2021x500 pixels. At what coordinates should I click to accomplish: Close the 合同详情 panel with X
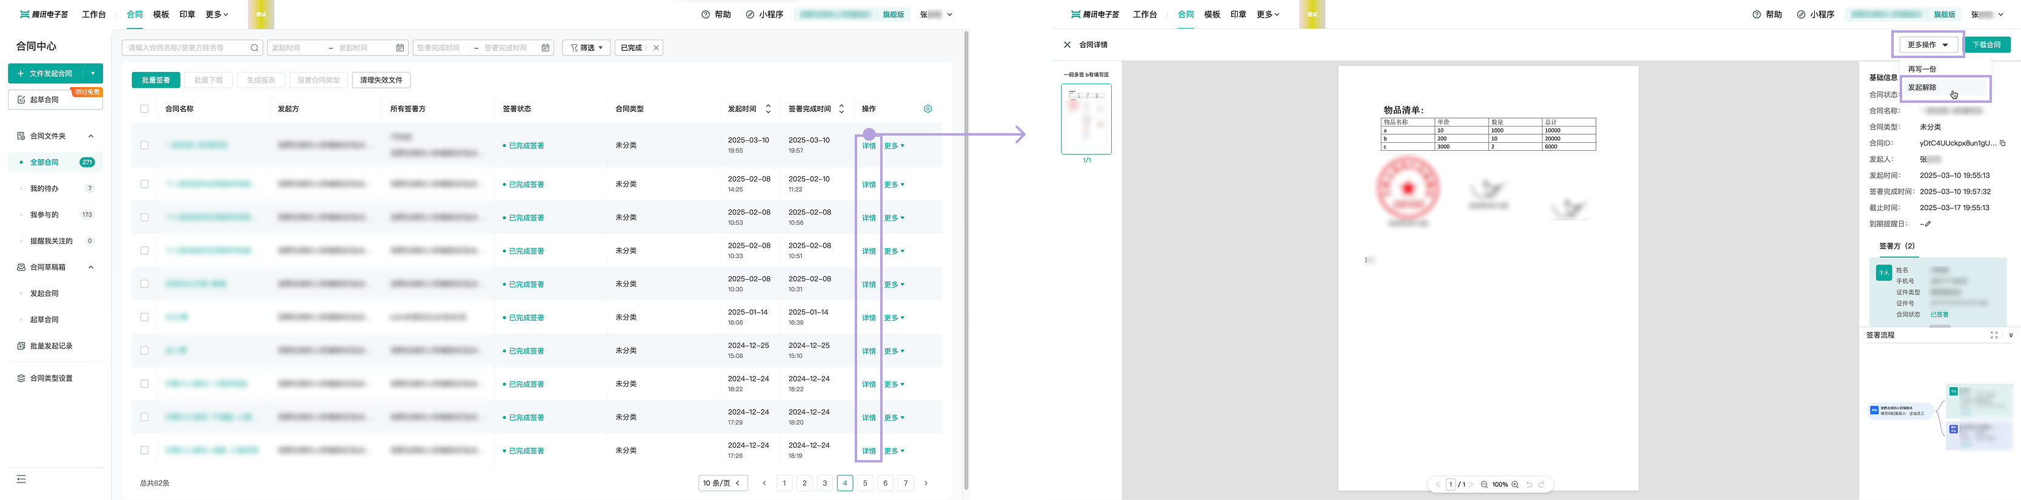[x=1067, y=45]
